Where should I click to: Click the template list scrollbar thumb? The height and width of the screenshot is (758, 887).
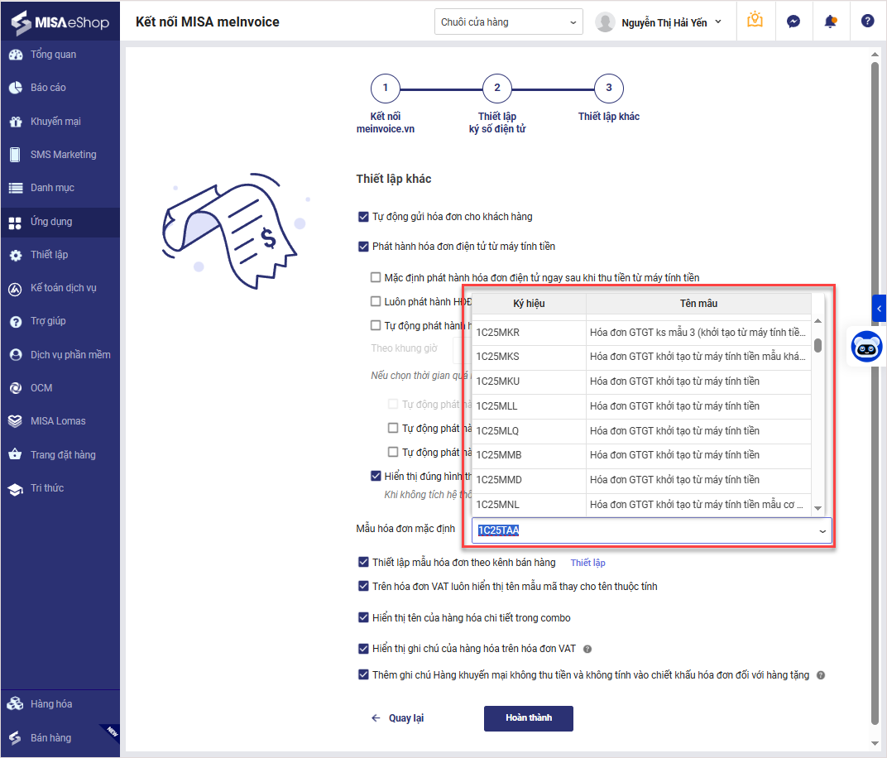click(817, 345)
